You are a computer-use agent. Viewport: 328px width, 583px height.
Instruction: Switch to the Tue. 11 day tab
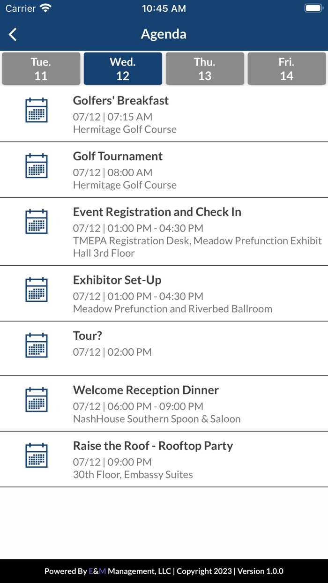pyautogui.click(x=41, y=68)
